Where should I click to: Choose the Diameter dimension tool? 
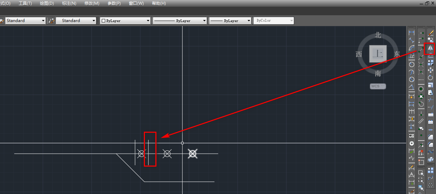tap(412, 79)
